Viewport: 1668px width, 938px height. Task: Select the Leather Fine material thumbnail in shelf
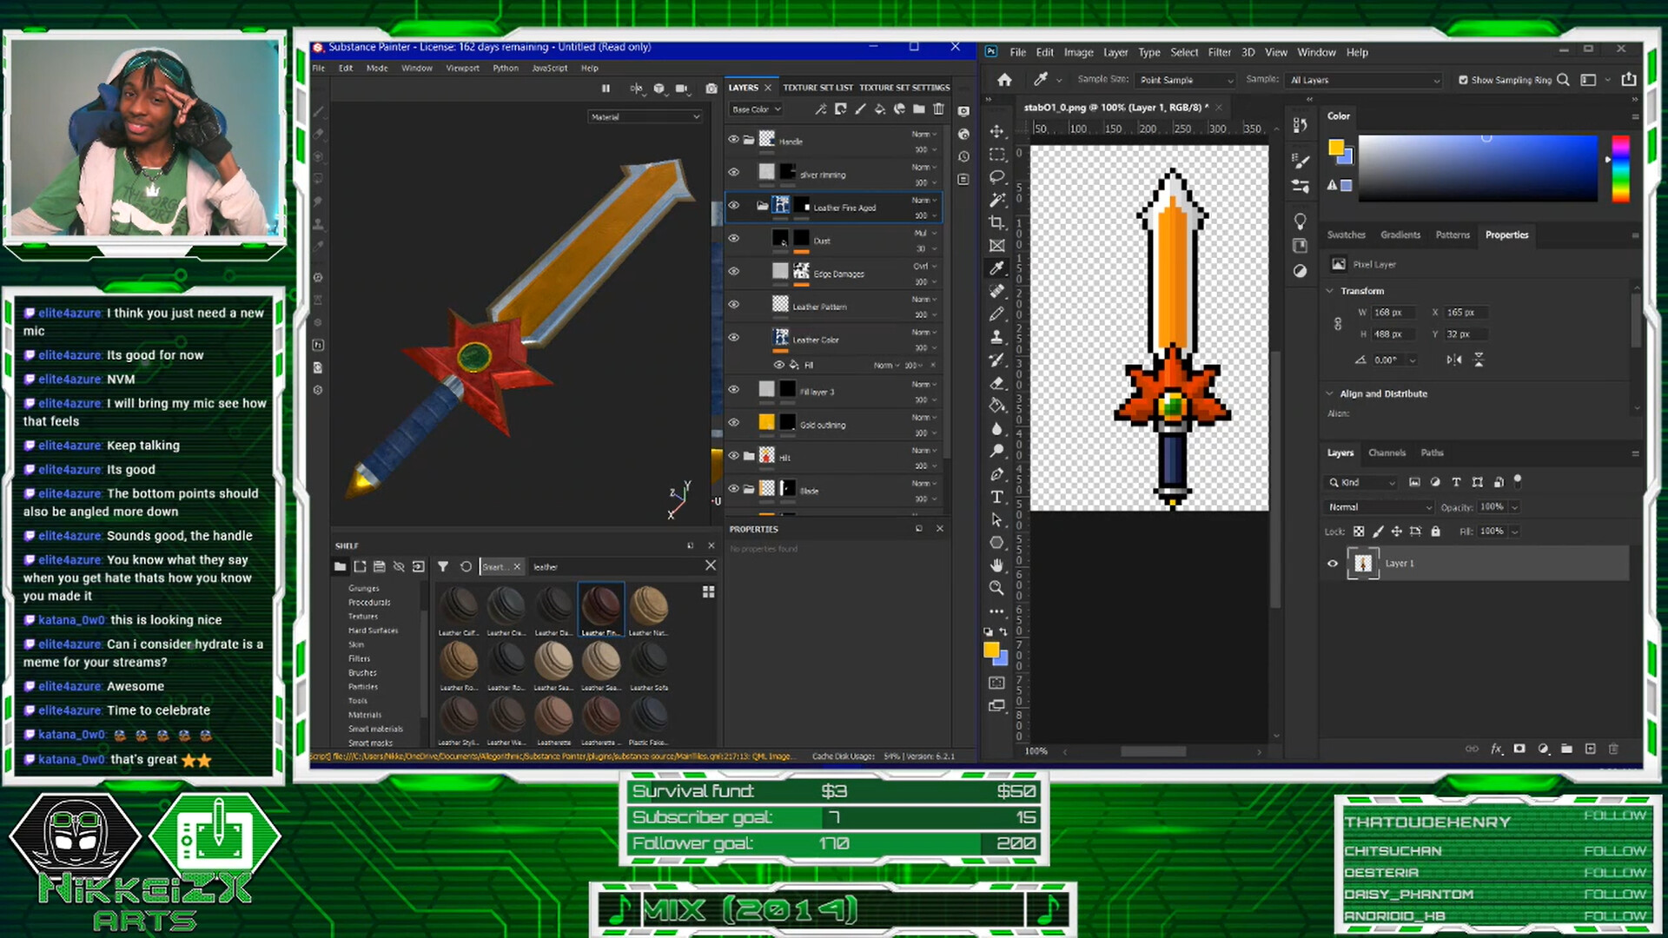600,605
